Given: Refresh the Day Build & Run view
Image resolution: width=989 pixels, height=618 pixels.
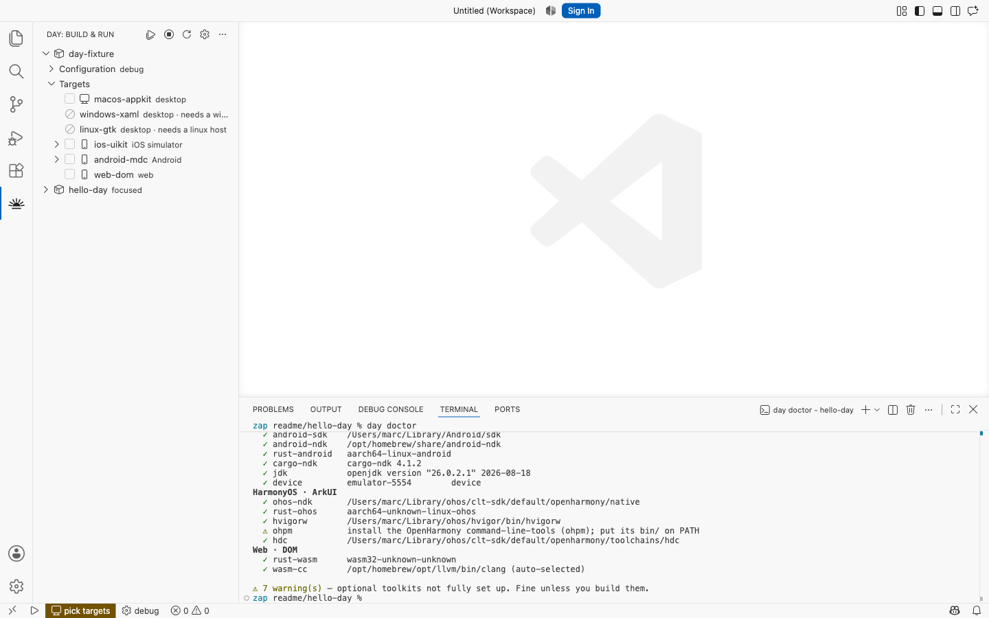Looking at the screenshot, I should [x=187, y=34].
